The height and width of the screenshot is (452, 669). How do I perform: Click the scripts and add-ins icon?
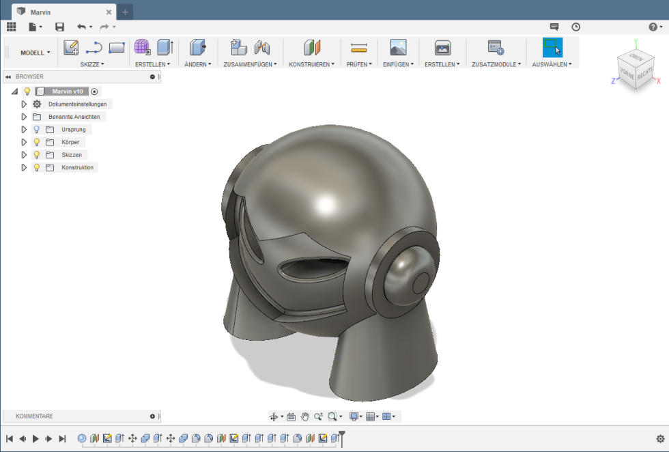[x=496, y=47]
